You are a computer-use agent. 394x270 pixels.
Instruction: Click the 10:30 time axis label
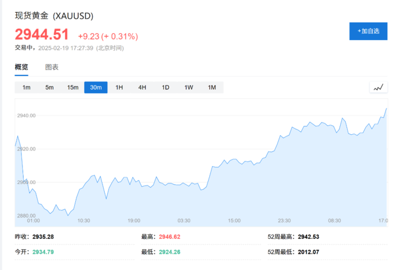click(x=83, y=221)
